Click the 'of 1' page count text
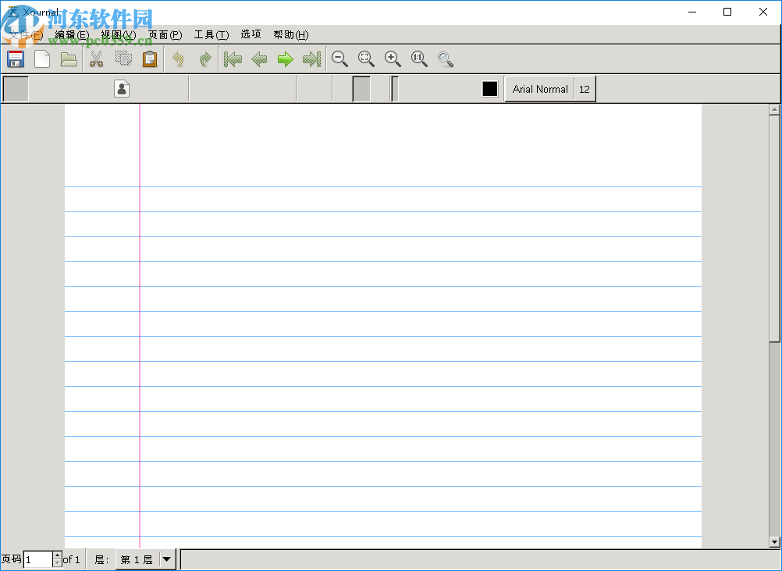The height and width of the screenshot is (571, 782). (71, 559)
